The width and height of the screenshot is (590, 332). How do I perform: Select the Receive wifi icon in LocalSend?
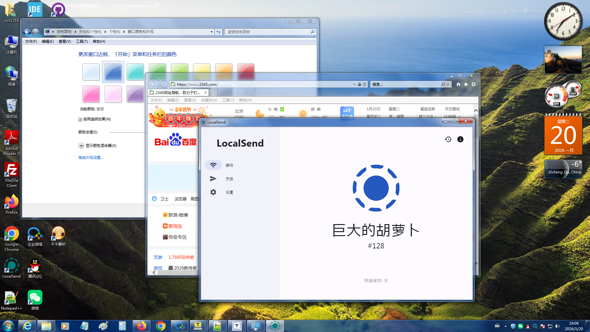213,165
